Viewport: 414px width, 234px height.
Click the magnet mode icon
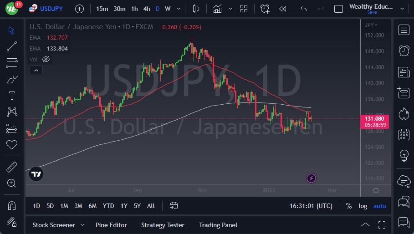point(12,206)
